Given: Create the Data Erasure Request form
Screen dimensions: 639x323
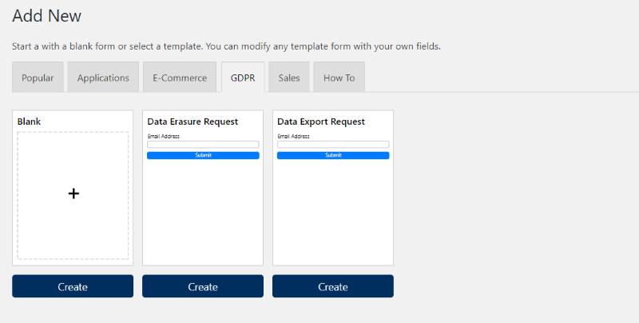Looking at the screenshot, I should click(x=203, y=286).
